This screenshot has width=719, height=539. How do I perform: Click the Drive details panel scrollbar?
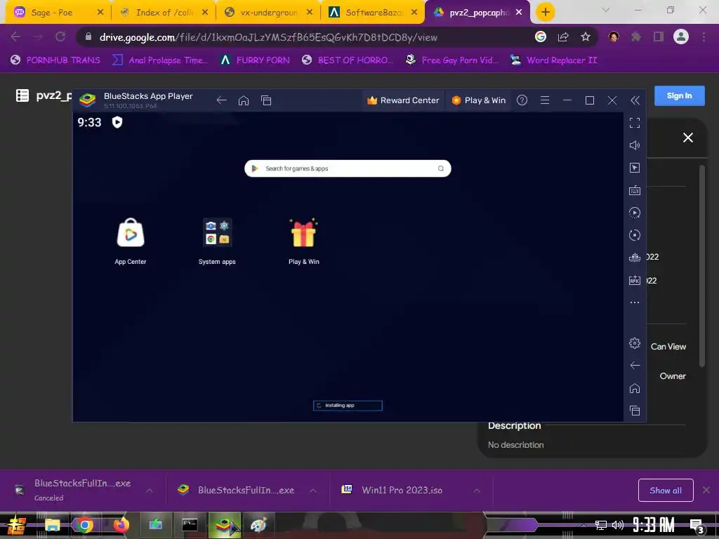coord(702,266)
